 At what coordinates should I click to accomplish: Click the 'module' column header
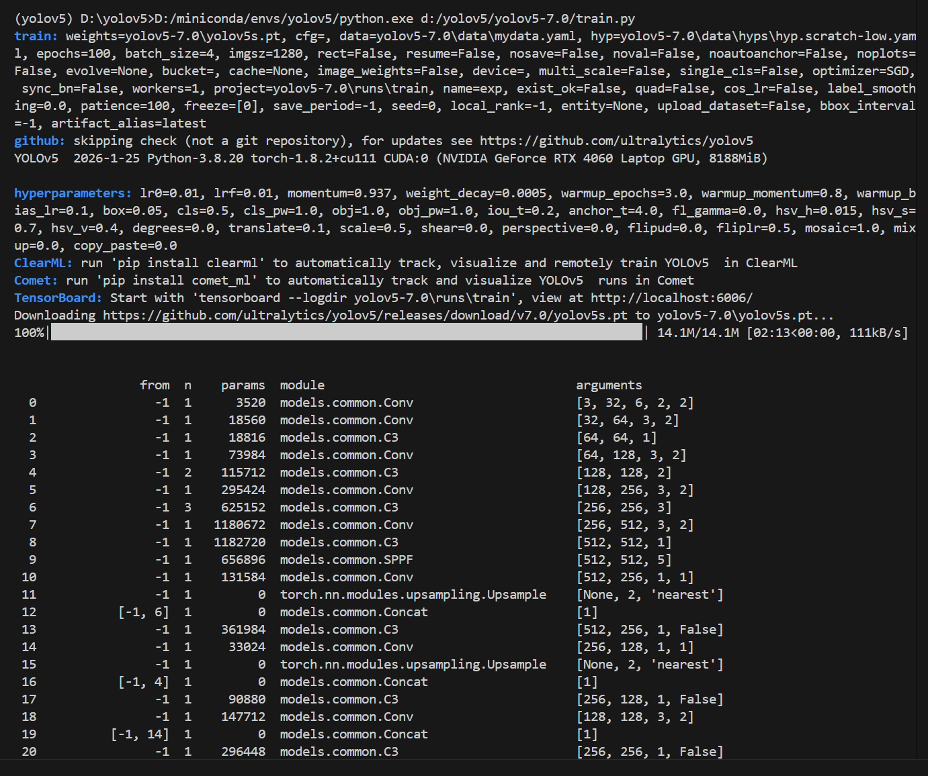[302, 385]
